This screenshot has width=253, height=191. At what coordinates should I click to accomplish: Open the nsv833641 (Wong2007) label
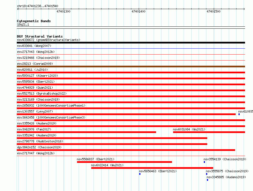34,46
